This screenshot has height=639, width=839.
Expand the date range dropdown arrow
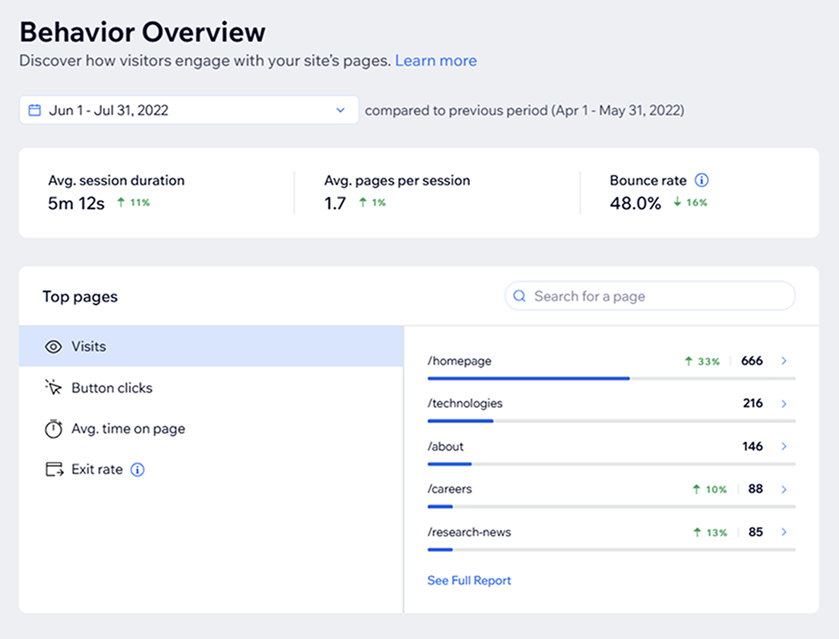click(340, 110)
